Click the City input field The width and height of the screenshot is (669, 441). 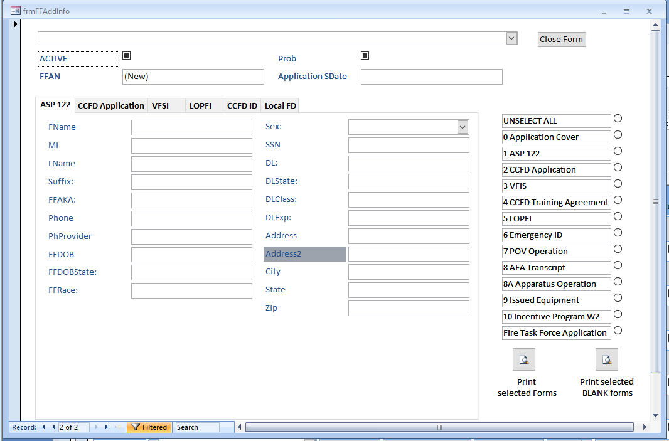point(409,272)
